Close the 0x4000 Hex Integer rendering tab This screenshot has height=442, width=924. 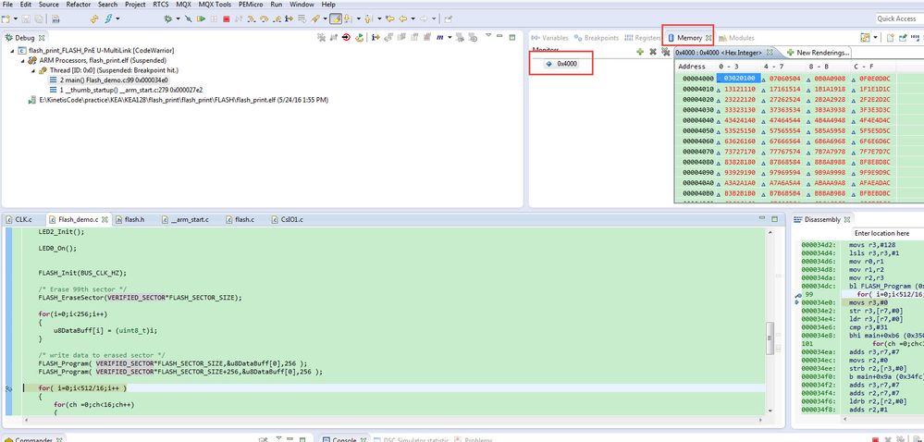coord(769,52)
